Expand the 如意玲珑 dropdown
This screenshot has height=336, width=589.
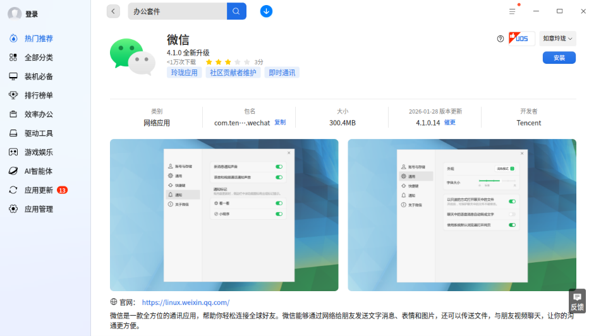[557, 39]
